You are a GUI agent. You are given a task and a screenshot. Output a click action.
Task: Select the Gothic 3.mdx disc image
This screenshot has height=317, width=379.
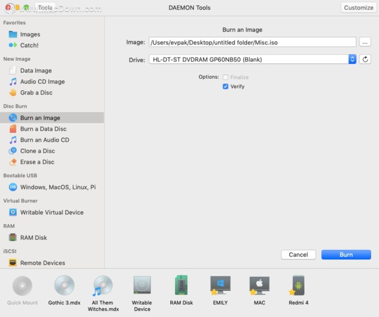(x=64, y=285)
